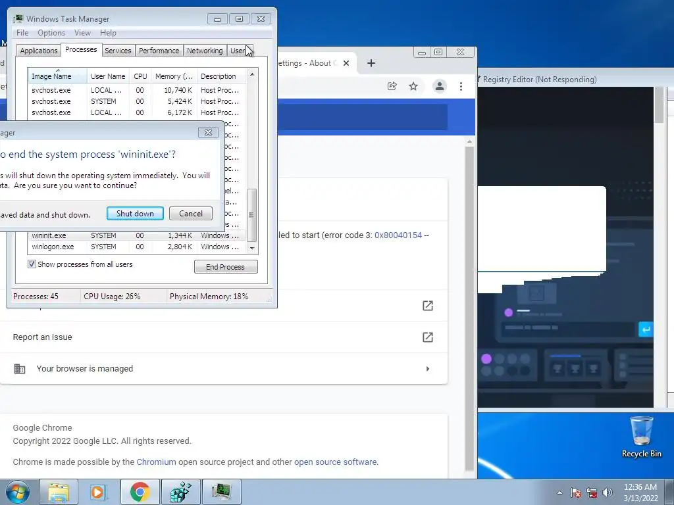Image resolution: width=674 pixels, height=505 pixels.
Task: Switch to Task Manager taskbar icon
Action: pyautogui.click(x=221, y=492)
